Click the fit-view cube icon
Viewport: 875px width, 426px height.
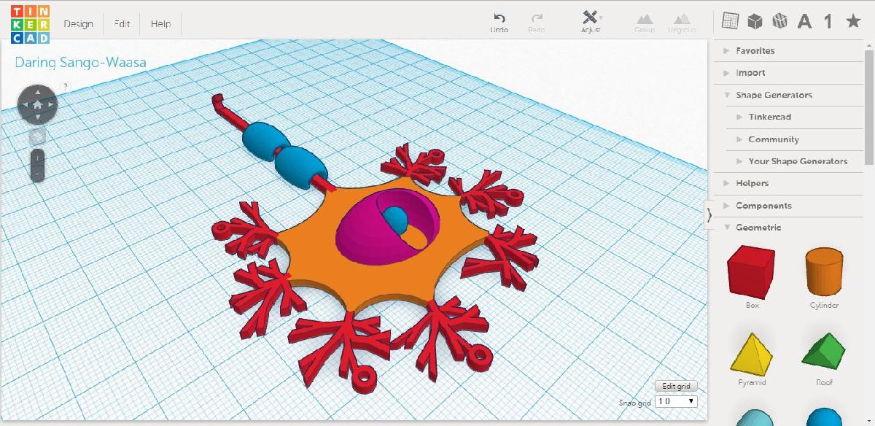click(x=37, y=136)
